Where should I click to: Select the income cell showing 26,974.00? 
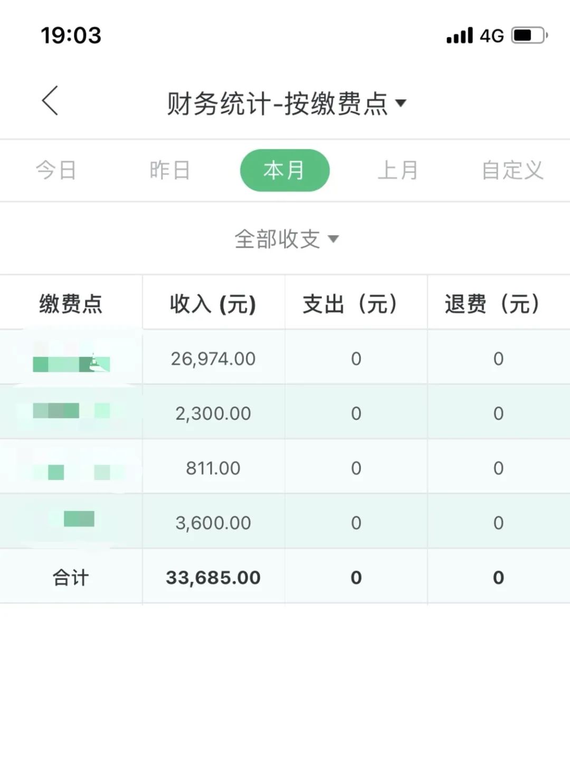213,358
